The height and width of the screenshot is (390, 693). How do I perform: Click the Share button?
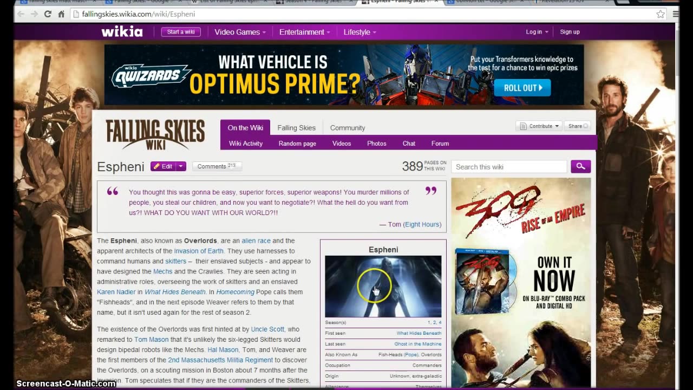[x=577, y=126]
